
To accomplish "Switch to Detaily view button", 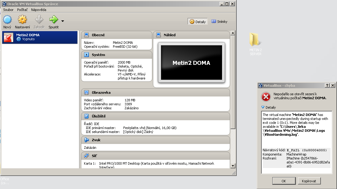I will click(x=198, y=21).
